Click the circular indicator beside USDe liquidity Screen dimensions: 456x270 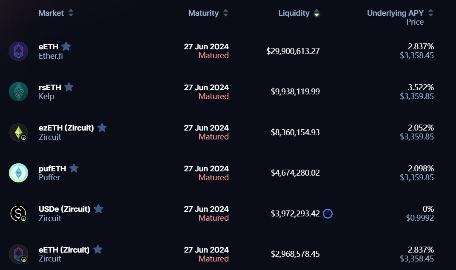[328, 213]
